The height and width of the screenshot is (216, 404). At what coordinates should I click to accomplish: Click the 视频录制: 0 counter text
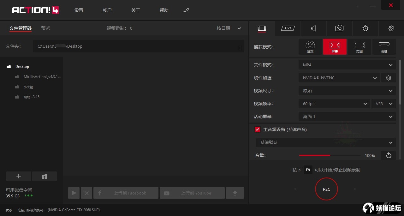119,28
